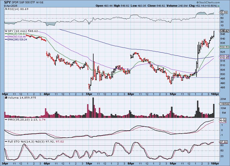Click the bar icon beside the Volume label
Image resolution: width=230 pixels, height=166 pixels.
(6, 98)
